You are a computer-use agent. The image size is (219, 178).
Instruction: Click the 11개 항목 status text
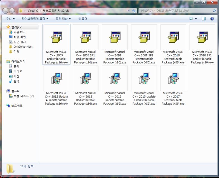click(27, 166)
